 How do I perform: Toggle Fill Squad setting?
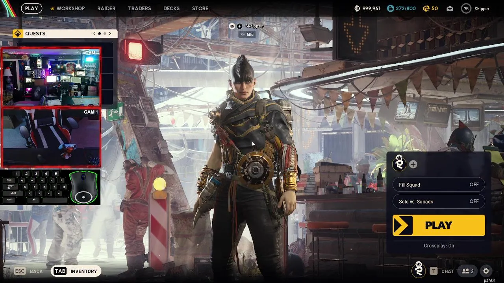click(x=439, y=185)
